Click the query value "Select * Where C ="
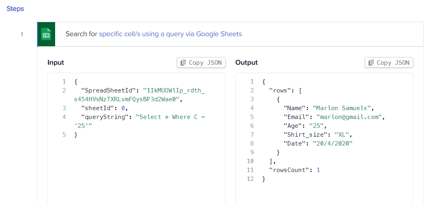 (x=170, y=117)
